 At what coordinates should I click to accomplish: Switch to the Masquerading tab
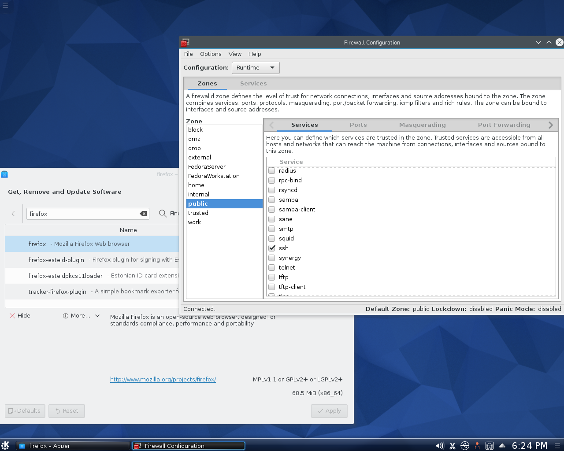pos(422,125)
